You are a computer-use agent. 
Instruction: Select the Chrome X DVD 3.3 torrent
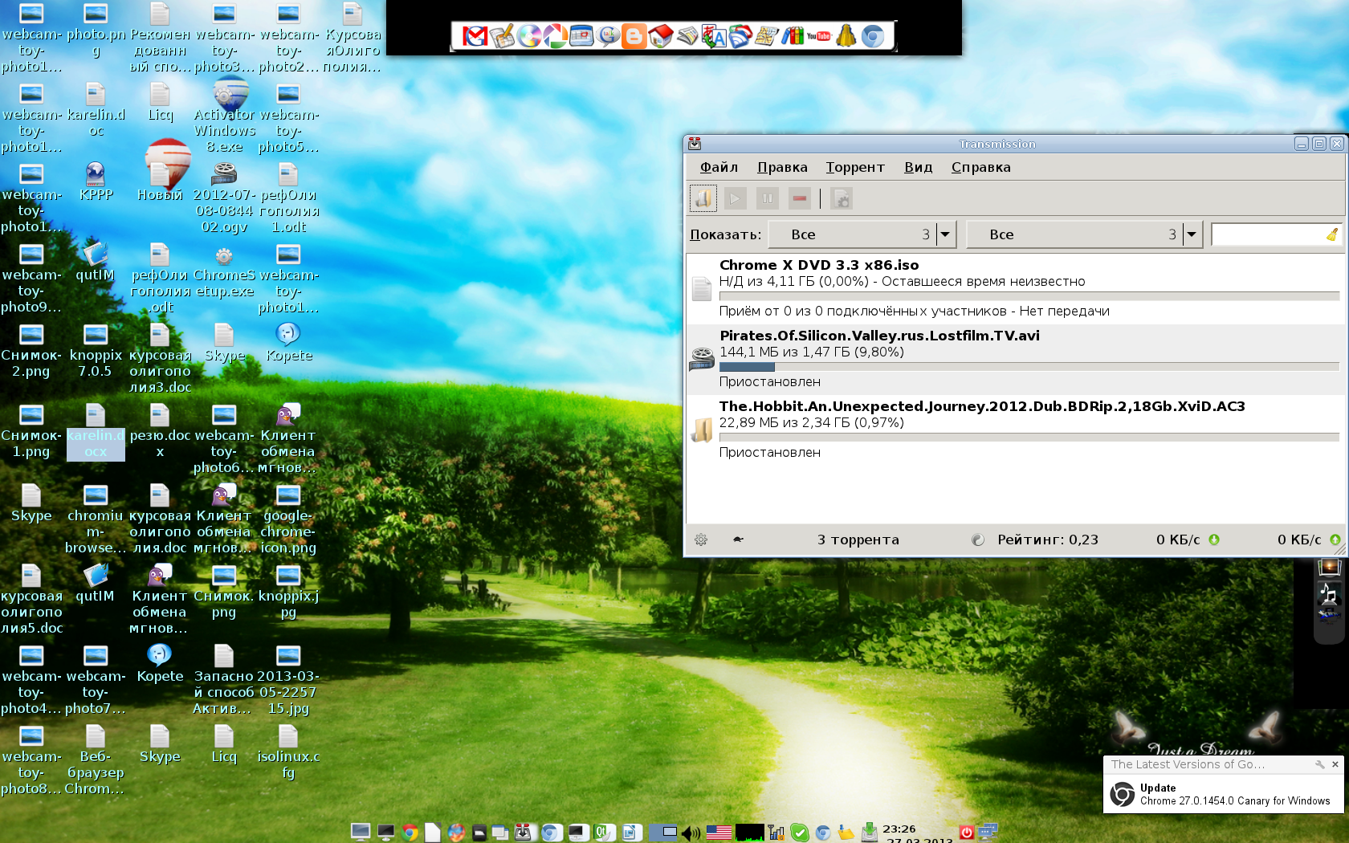pos(818,265)
